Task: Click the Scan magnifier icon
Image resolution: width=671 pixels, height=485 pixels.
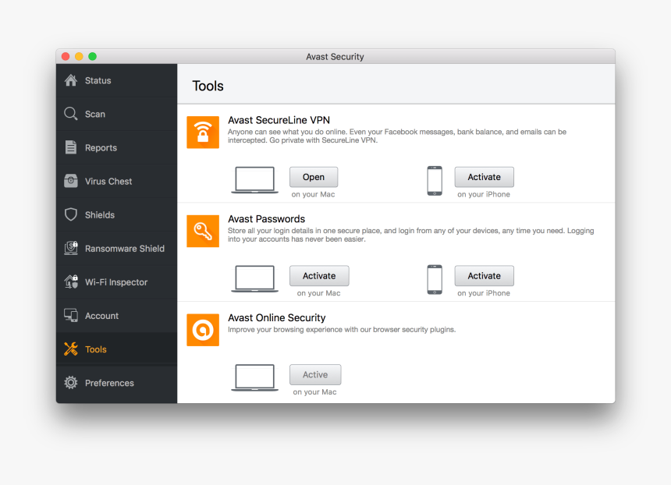Action: (70, 114)
